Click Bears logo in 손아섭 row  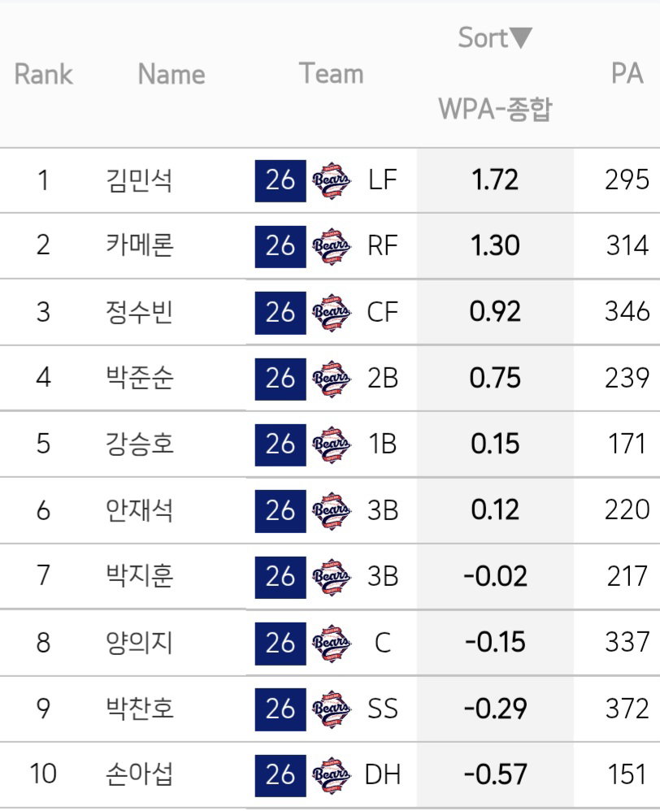331,774
